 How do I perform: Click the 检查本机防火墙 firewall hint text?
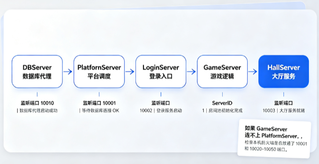pos(276,143)
